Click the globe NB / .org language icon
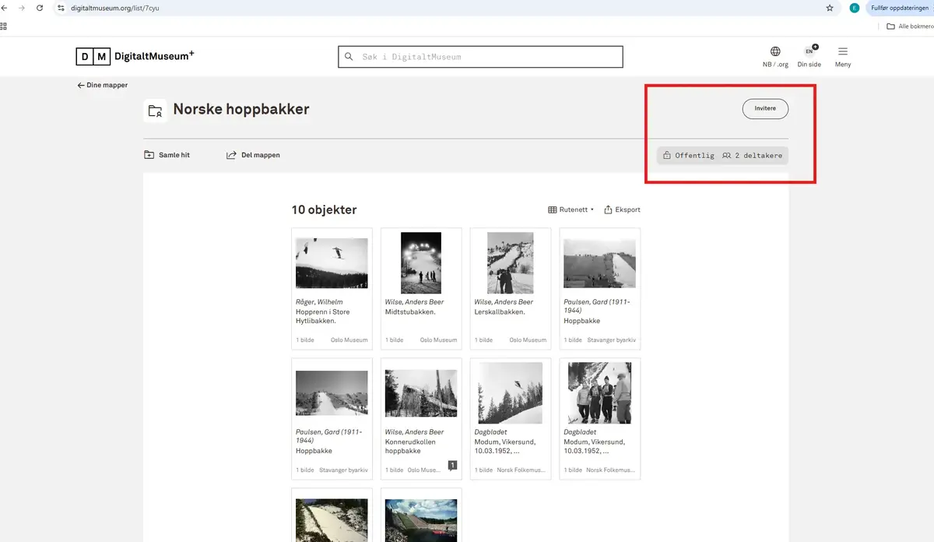The image size is (934, 542). coord(775,52)
